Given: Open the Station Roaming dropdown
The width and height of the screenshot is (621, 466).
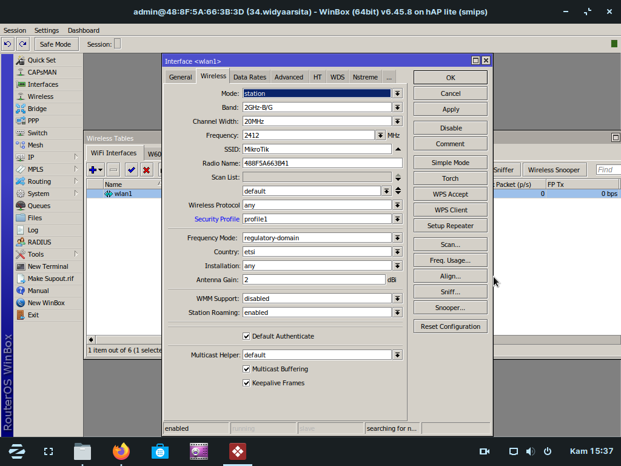Looking at the screenshot, I should click(x=397, y=312).
